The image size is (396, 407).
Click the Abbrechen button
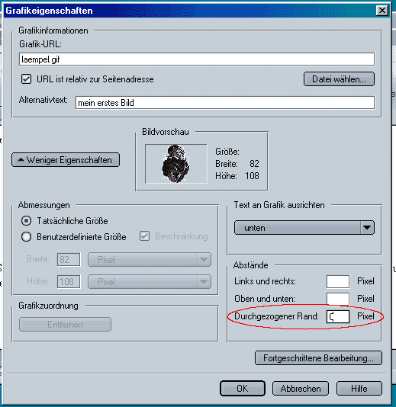click(x=301, y=388)
